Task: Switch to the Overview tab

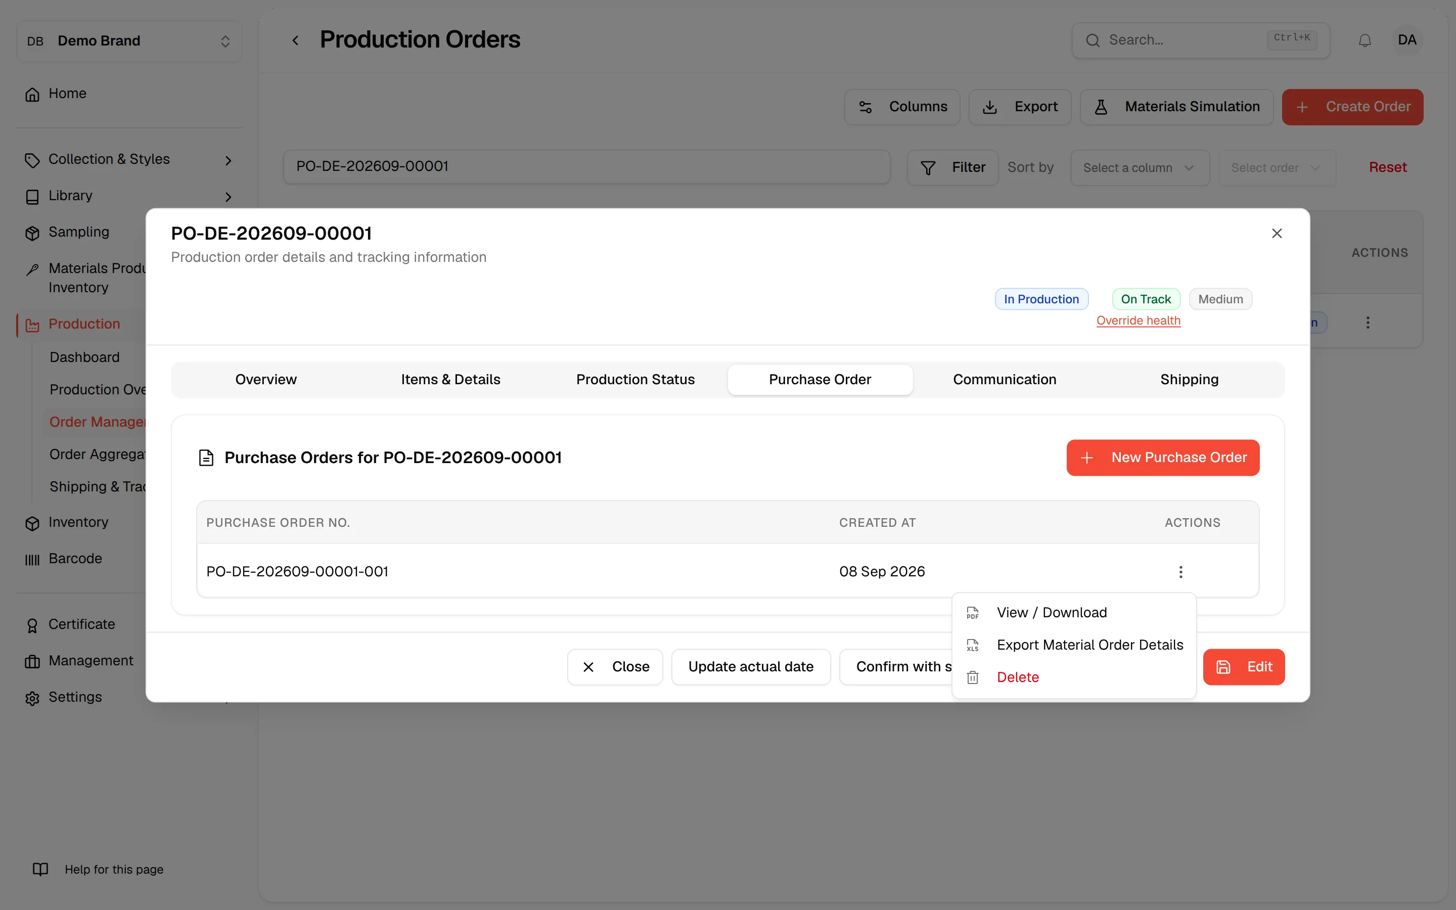Action: pos(266,380)
